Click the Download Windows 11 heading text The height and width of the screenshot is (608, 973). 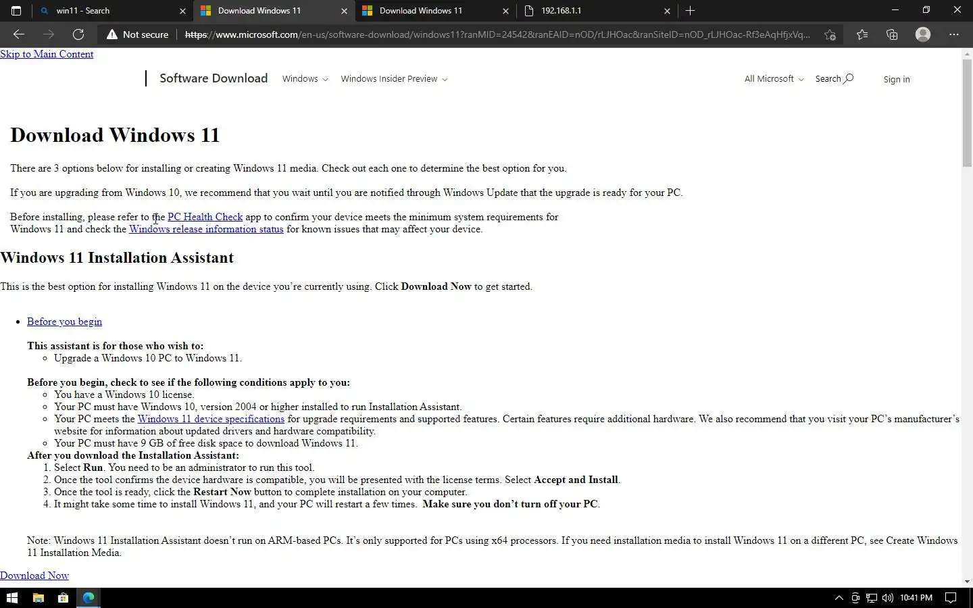[x=115, y=135]
